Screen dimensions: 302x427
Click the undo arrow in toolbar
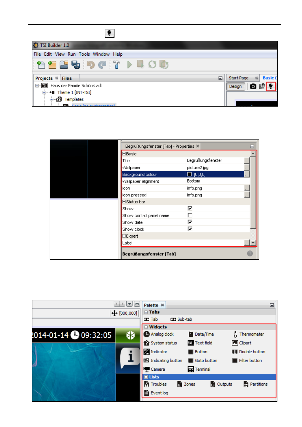pyautogui.click(x=91, y=65)
